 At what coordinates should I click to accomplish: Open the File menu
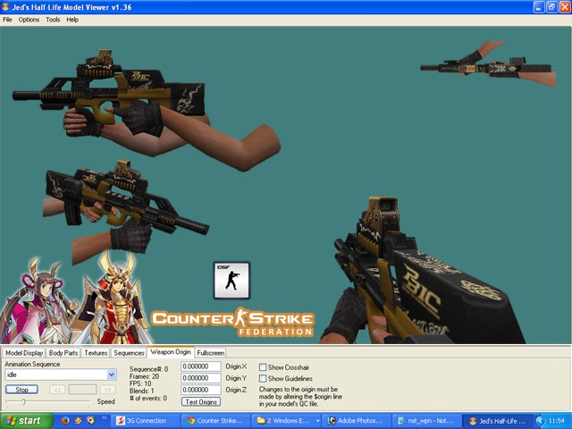tap(7, 20)
